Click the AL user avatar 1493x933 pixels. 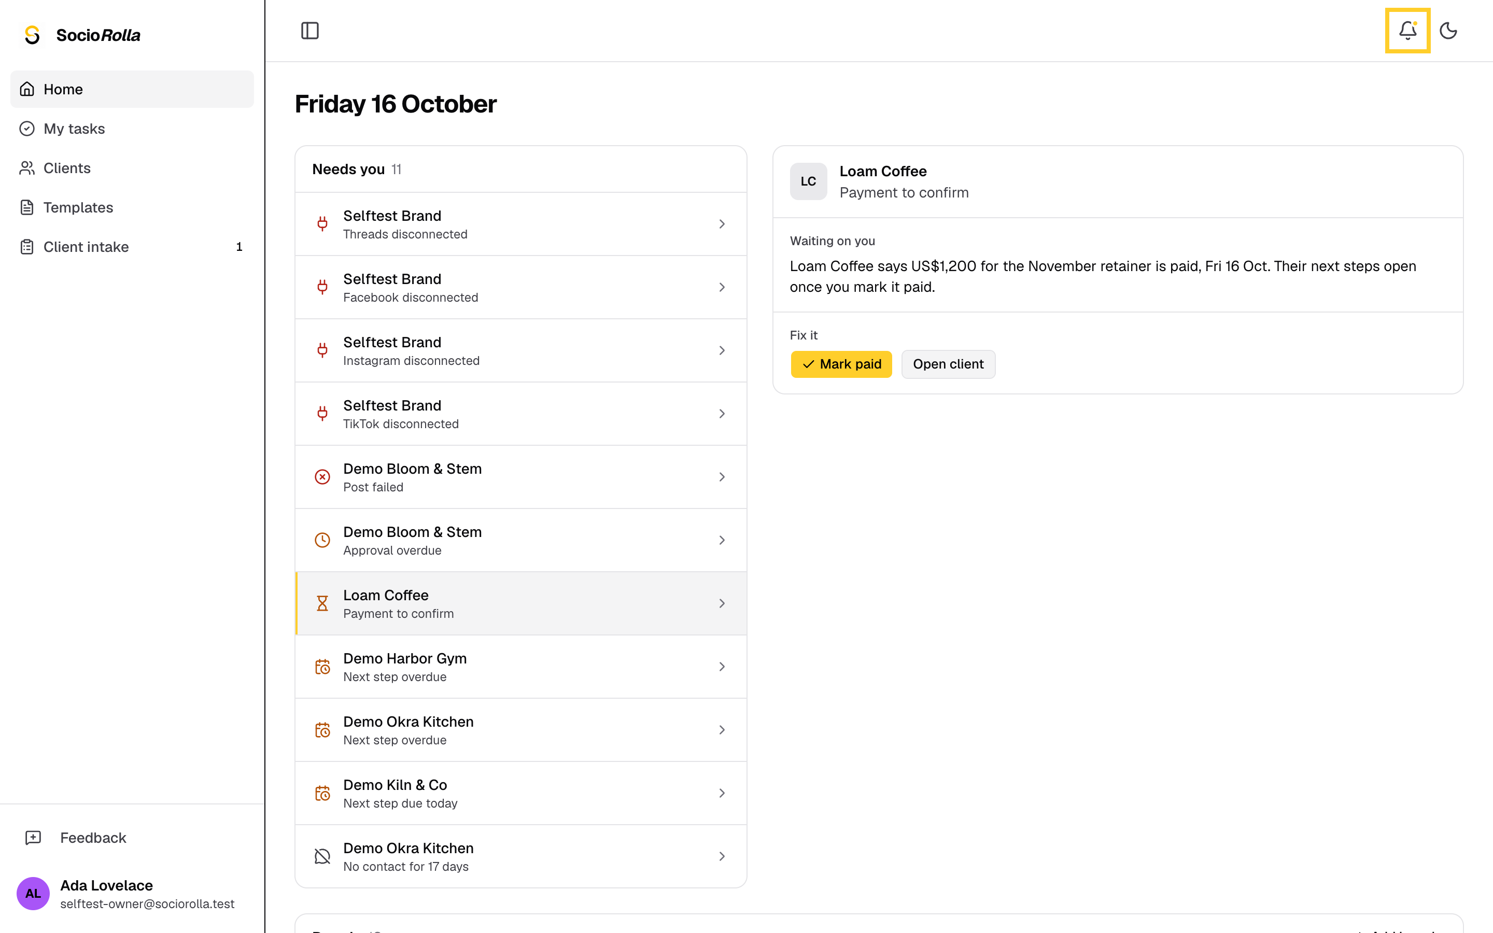(33, 894)
